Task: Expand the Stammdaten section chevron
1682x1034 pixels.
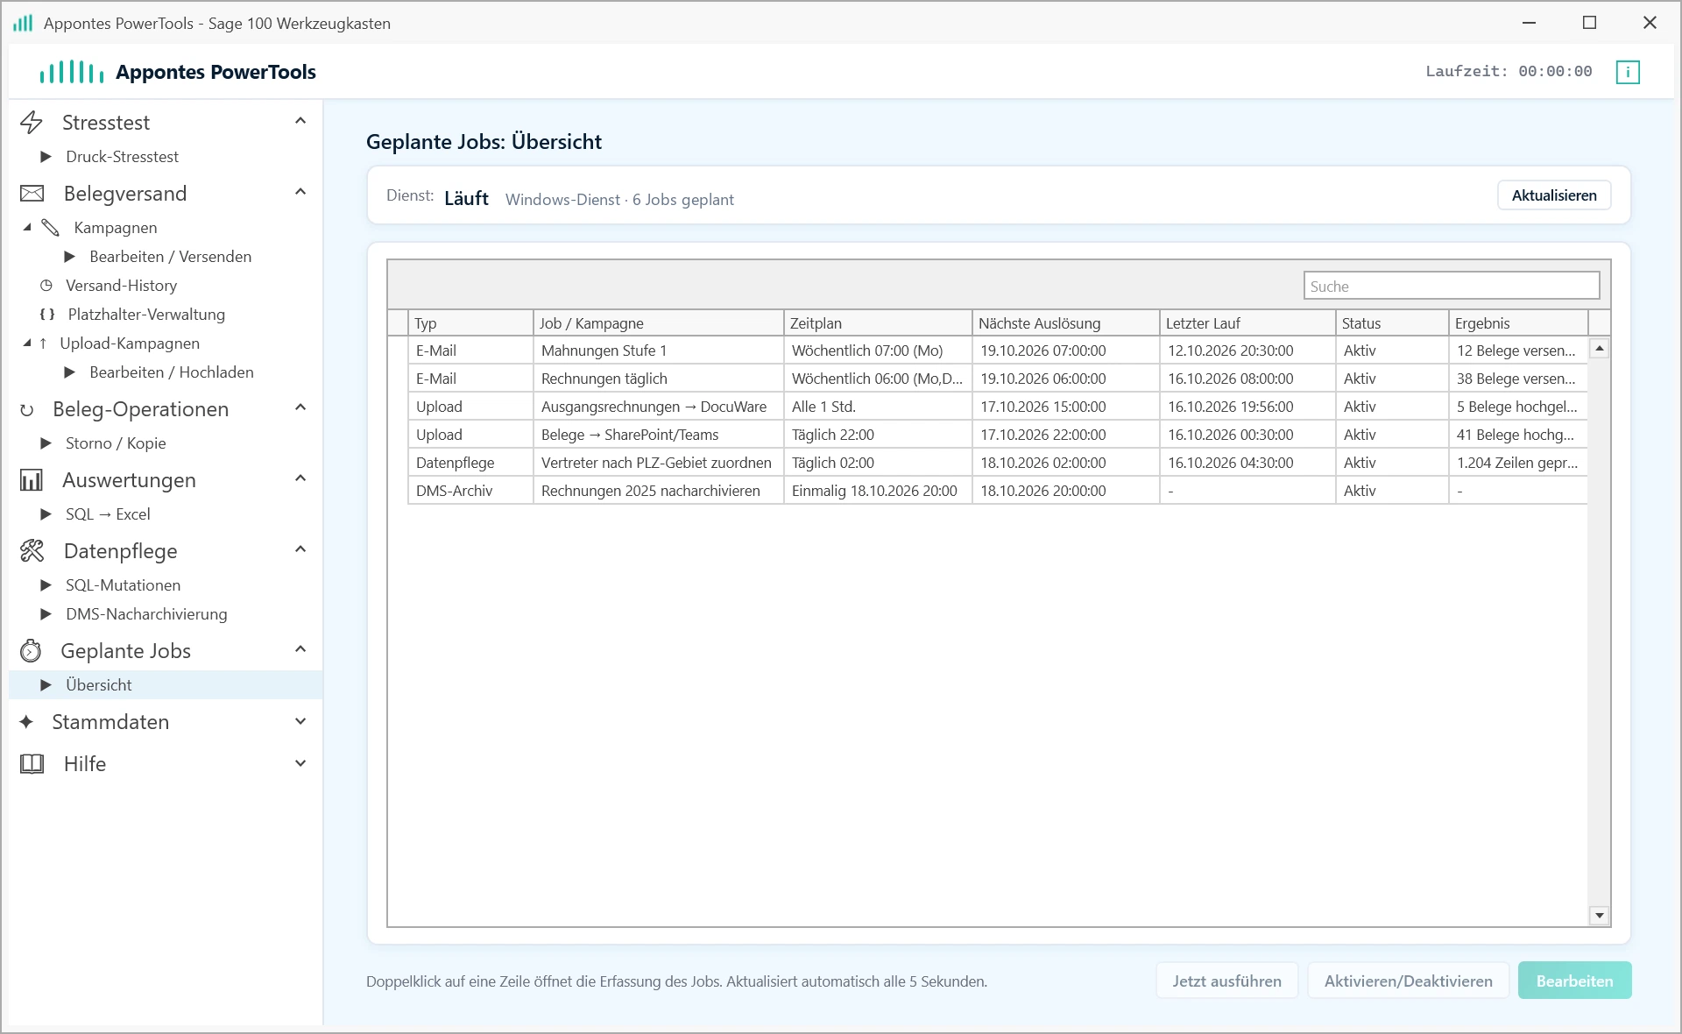Action: [300, 721]
